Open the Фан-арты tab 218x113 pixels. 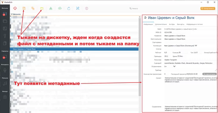tap(180, 24)
